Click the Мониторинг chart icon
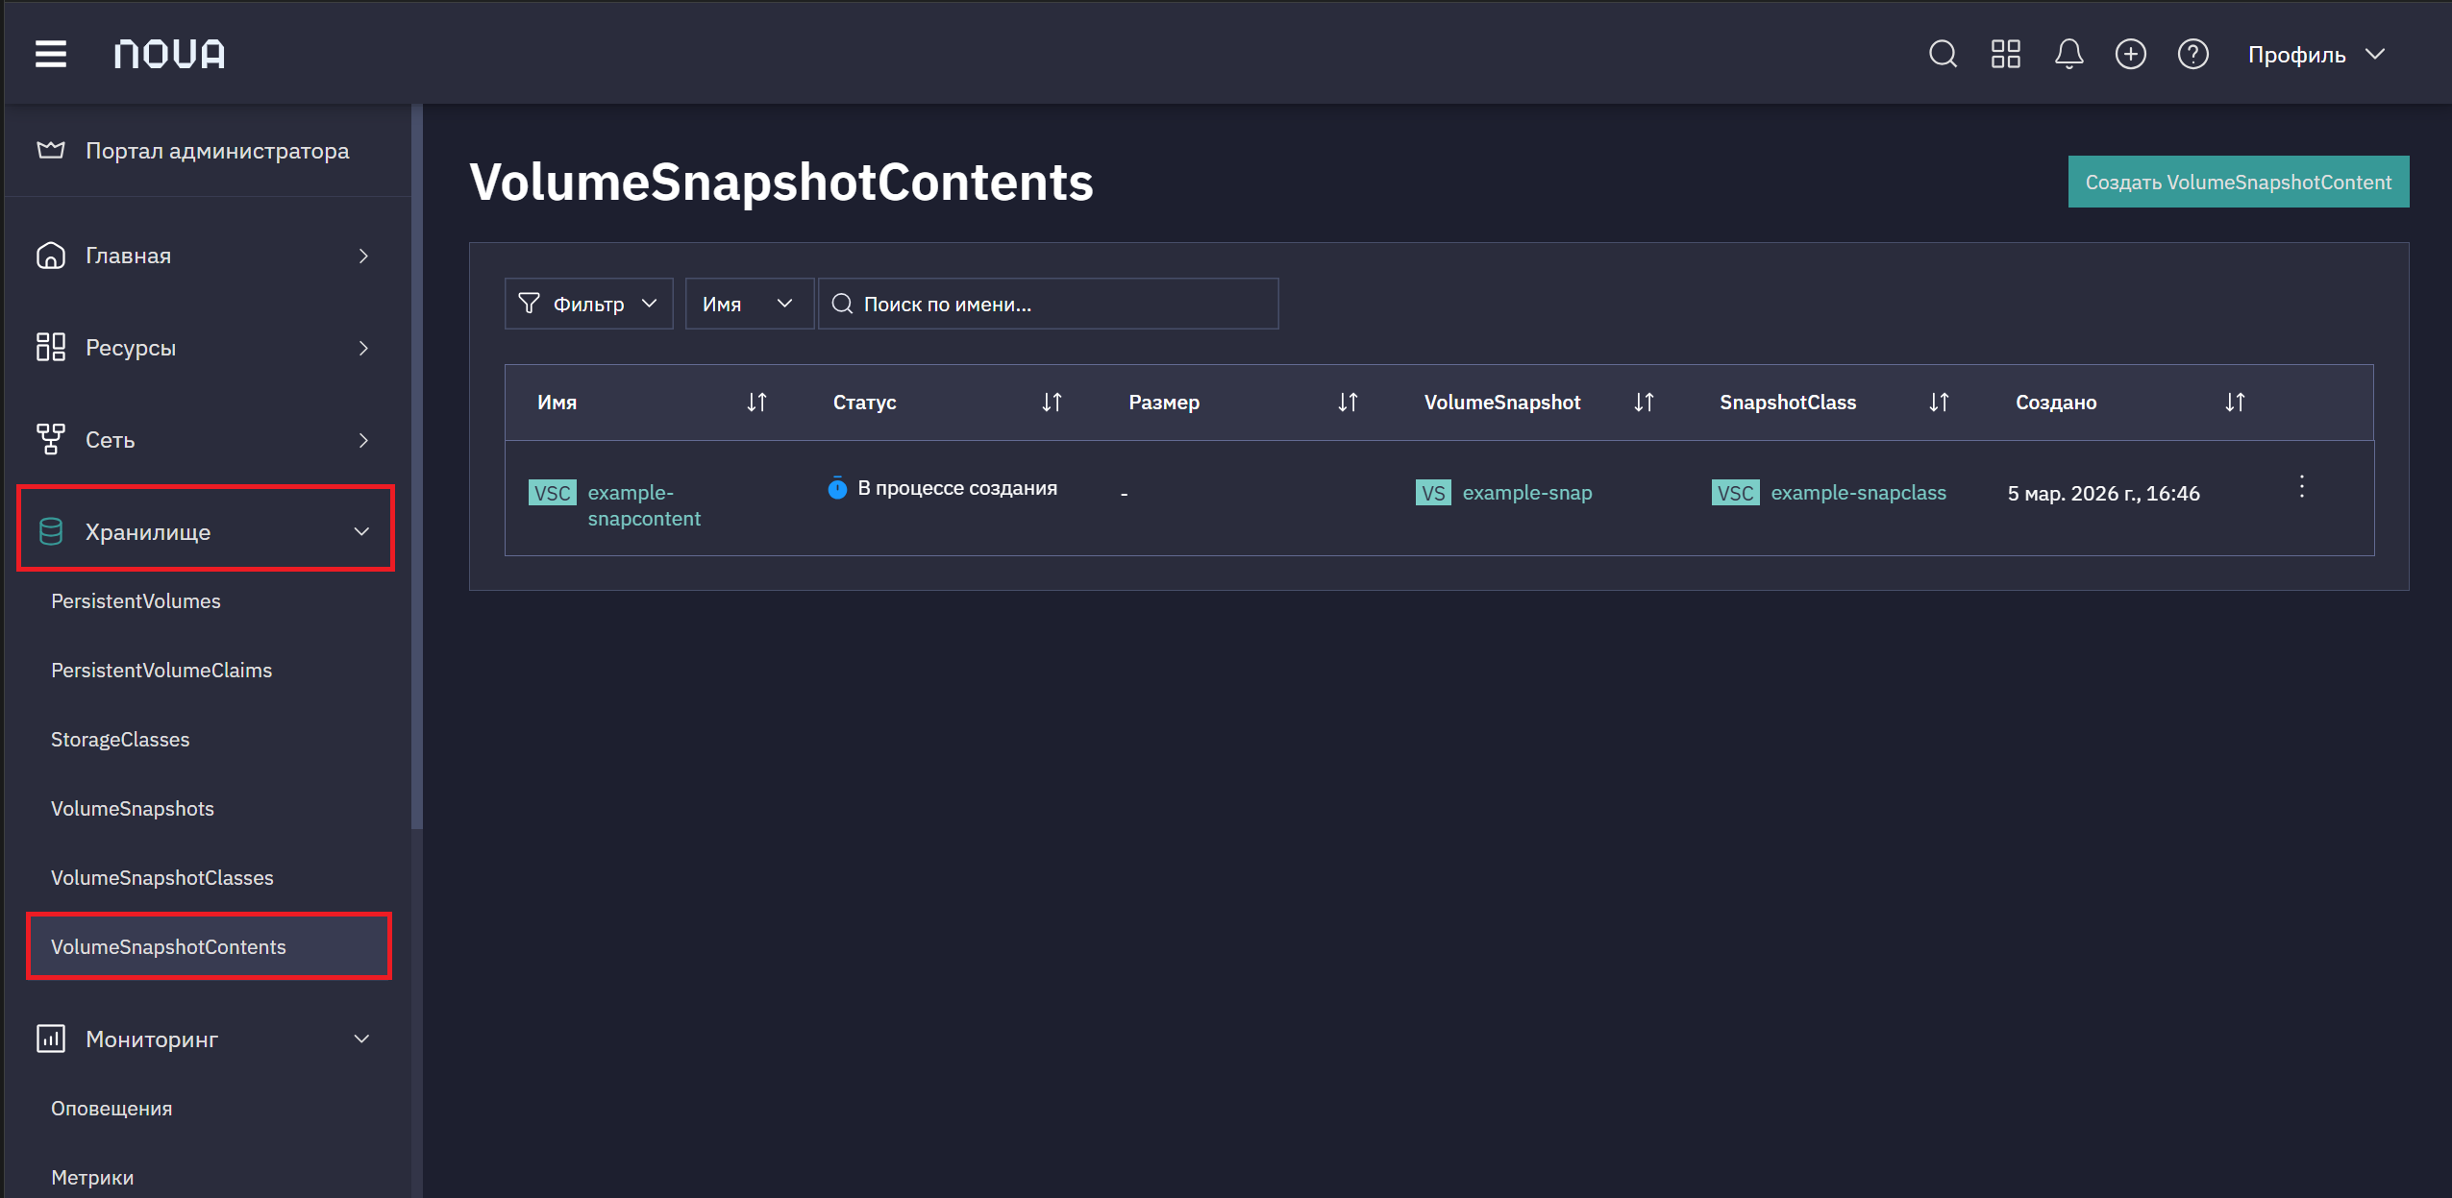Screen dimensions: 2452x1198 pos(51,1039)
